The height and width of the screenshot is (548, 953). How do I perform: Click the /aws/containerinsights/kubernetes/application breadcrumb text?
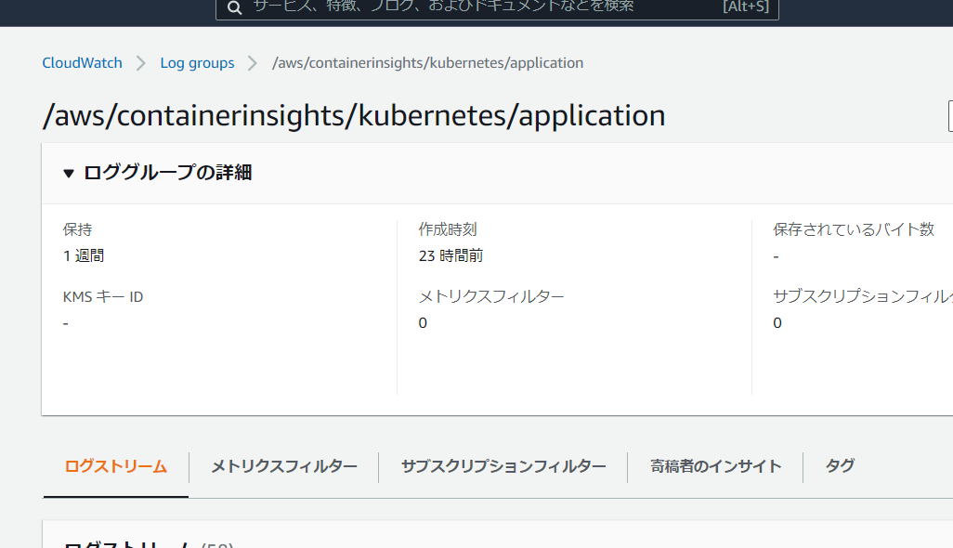[x=427, y=63]
